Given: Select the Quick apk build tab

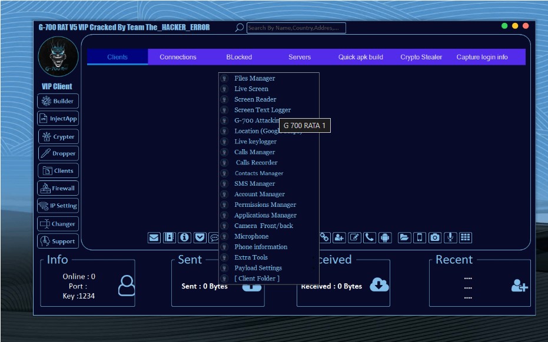Looking at the screenshot, I should tap(361, 57).
